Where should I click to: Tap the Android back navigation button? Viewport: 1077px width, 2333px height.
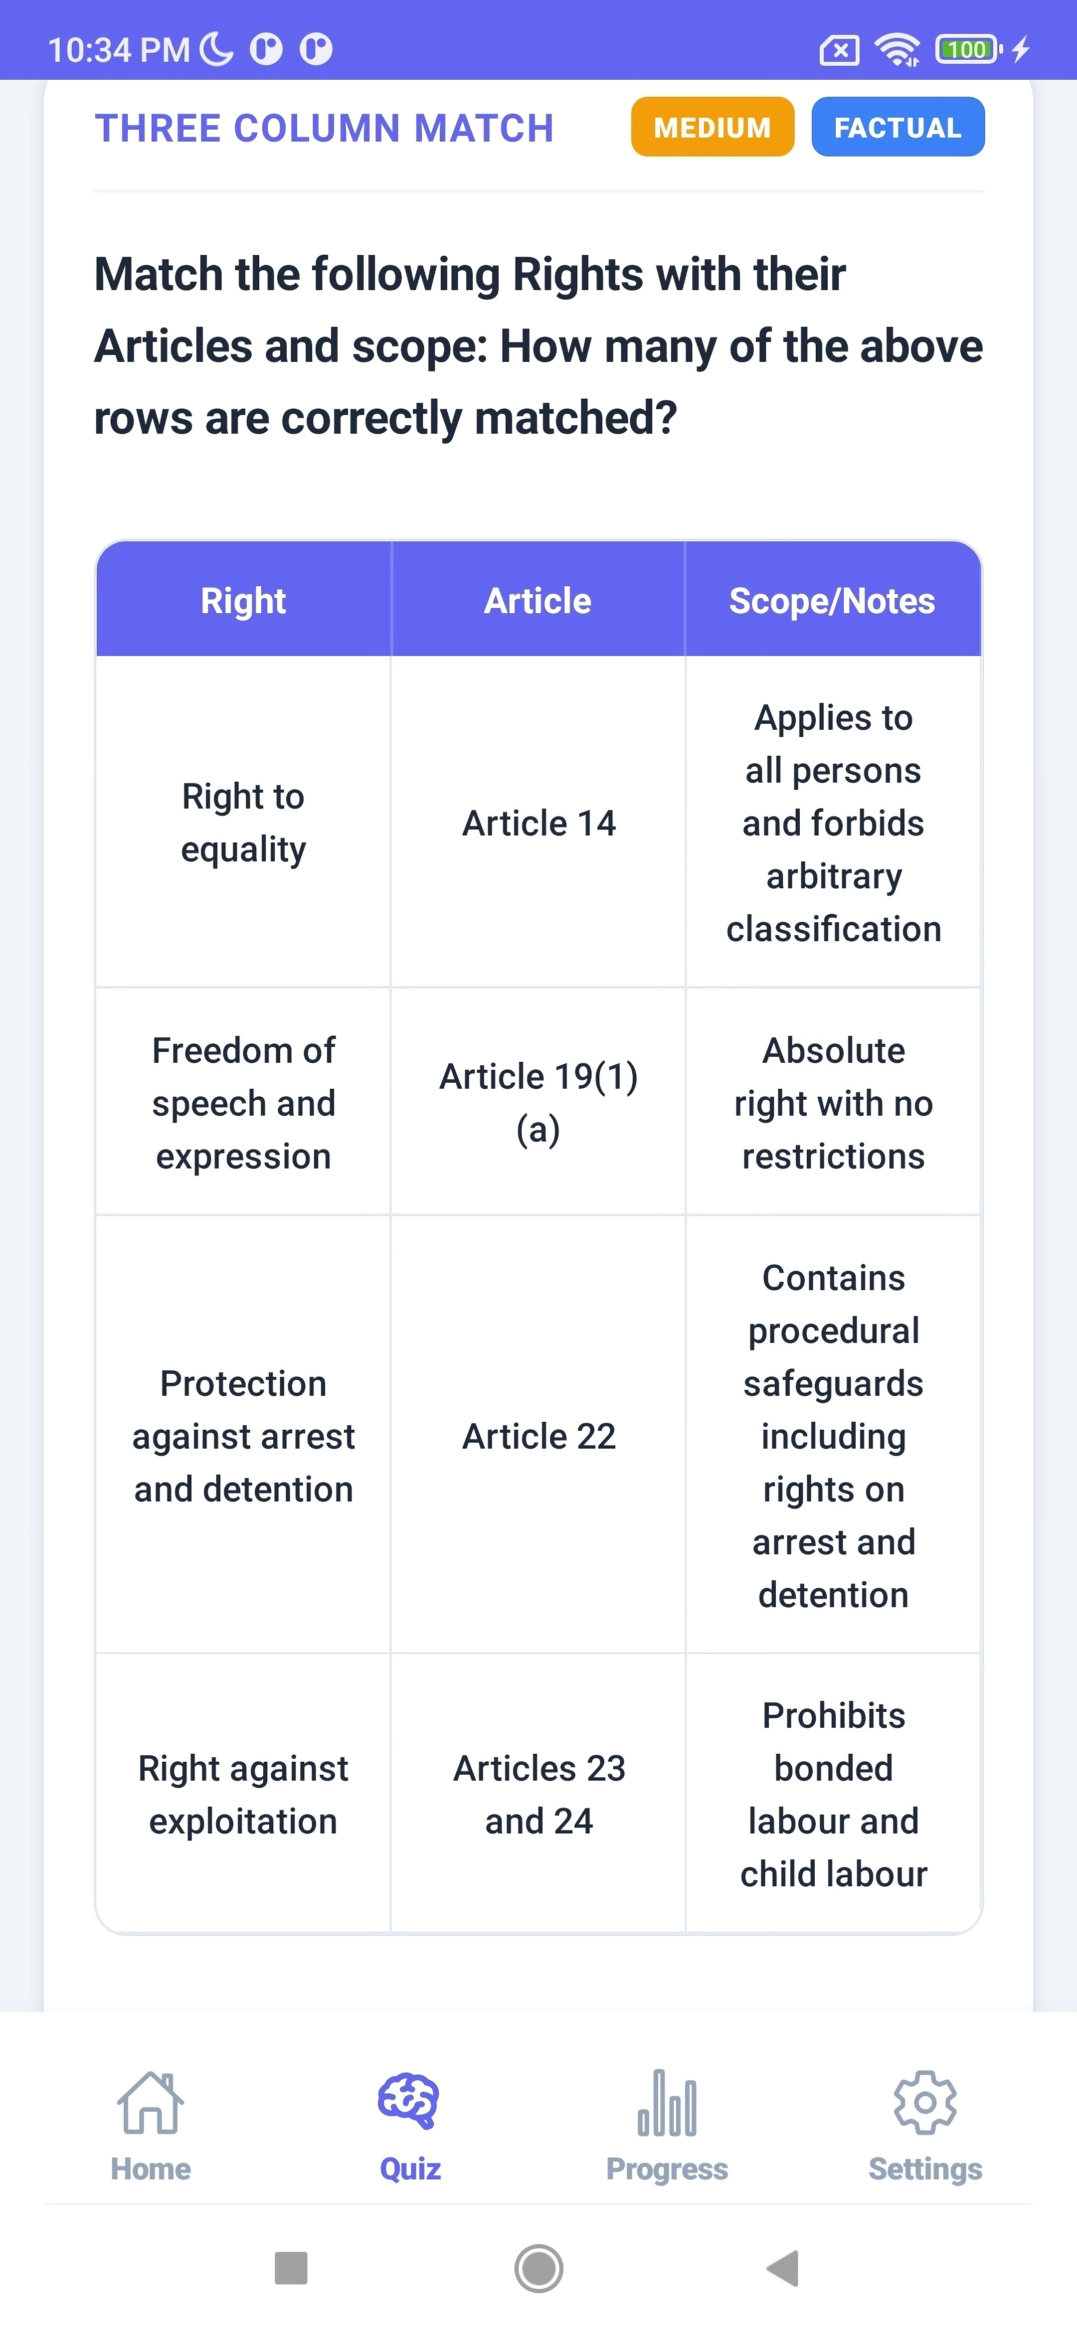pos(784,2268)
